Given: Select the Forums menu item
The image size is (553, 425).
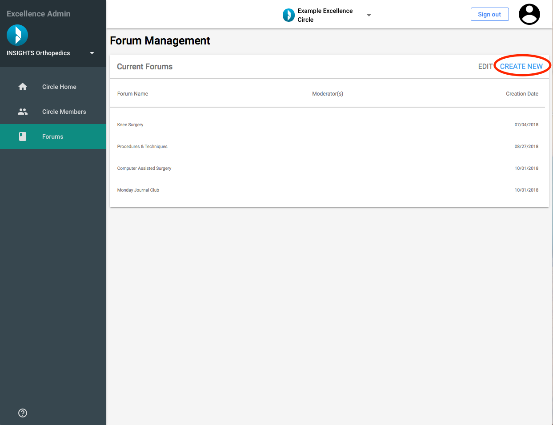Looking at the screenshot, I should [53, 136].
